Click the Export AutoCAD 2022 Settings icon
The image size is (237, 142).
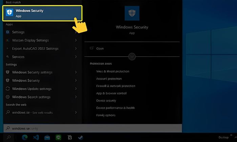pyautogui.click(x=7, y=48)
